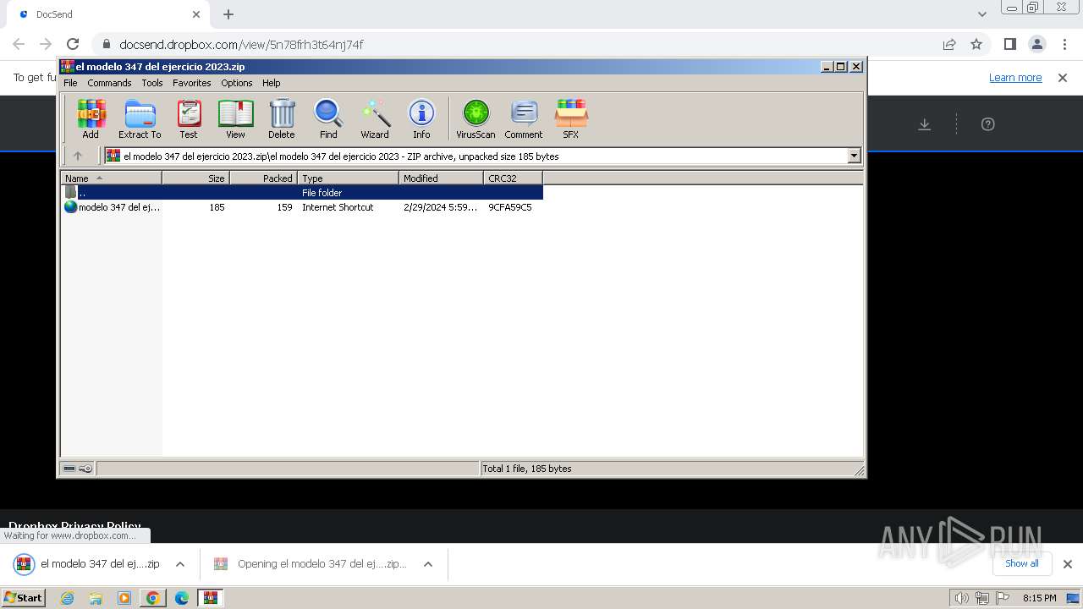This screenshot has height=609, width=1083.
Task: Close the DocSend tab
Action: tap(196, 14)
